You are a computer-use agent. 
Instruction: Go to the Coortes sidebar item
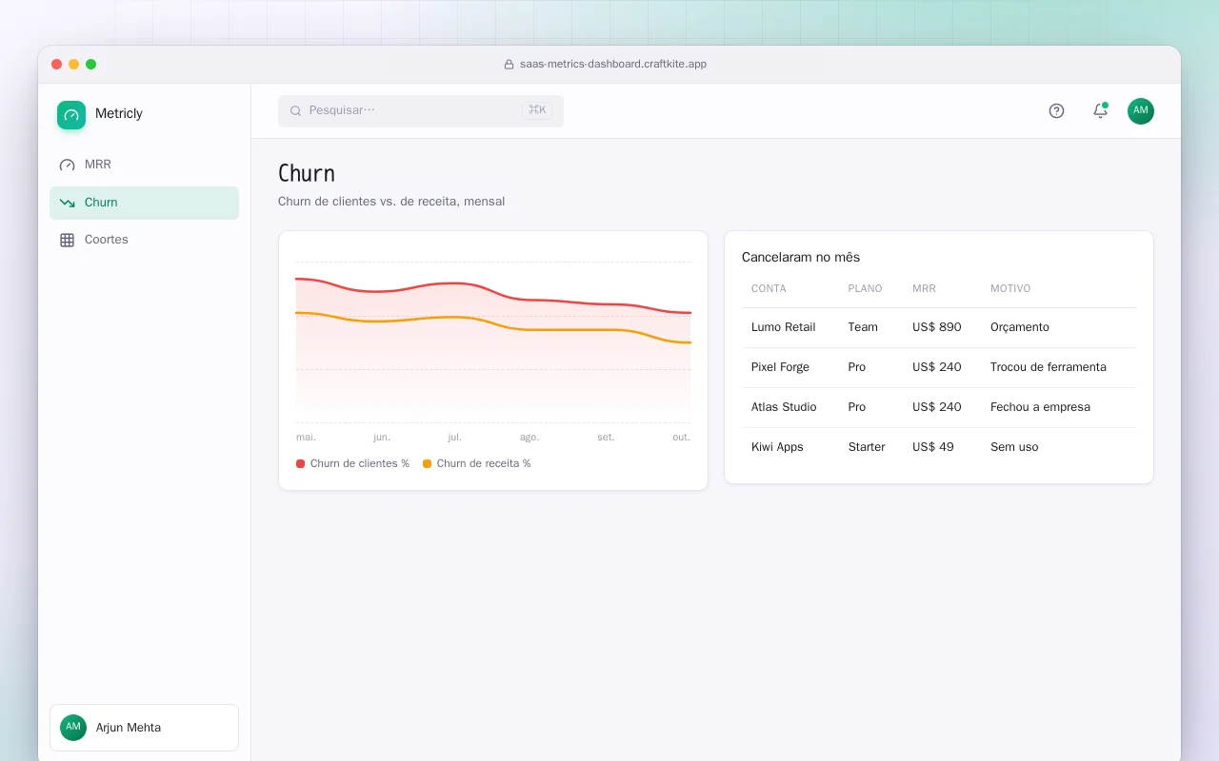144,240
